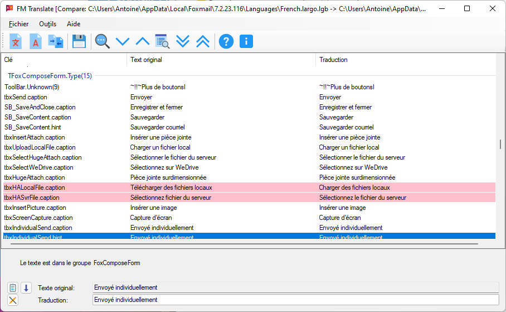
Task: Save the translation with the floppy disk icon
Action: point(79,41)
